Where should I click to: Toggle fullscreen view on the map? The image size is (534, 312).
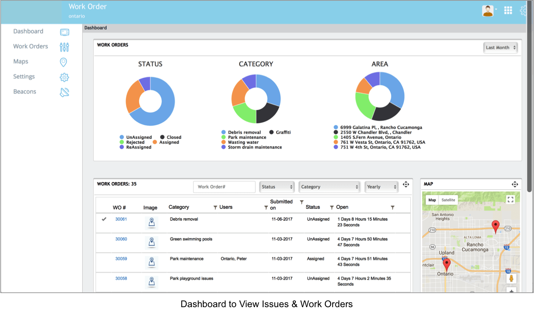point(510,200)
